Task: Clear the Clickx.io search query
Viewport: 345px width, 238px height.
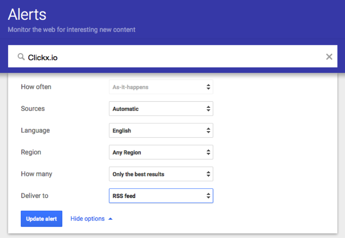Action: (329, 57)
